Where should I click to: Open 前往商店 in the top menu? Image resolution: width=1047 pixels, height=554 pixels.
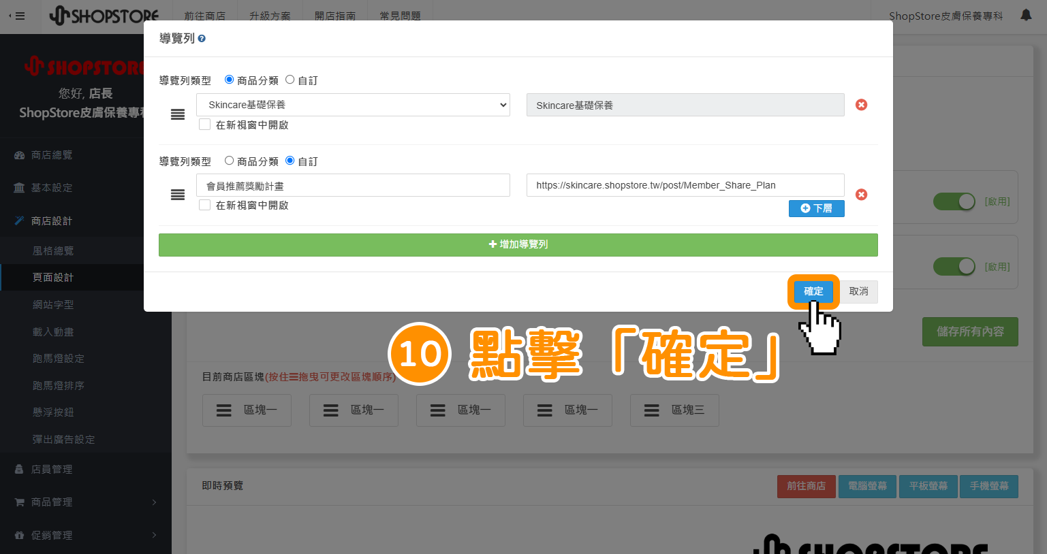(204, 16)
